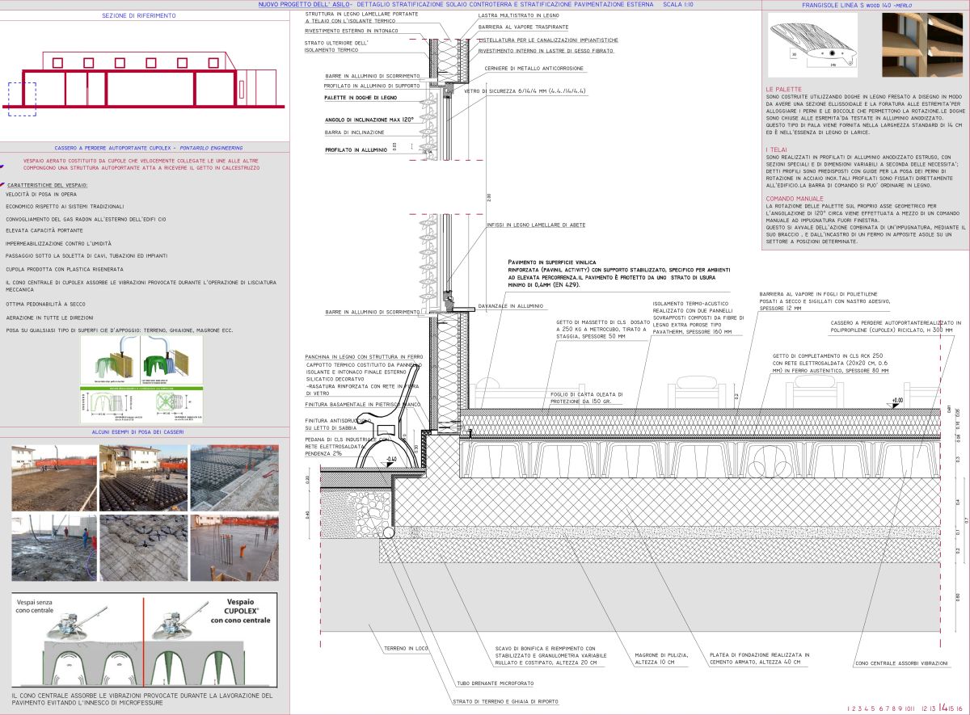Select the 'COMANDO MANUALE' section heading

tap(795, 198)
